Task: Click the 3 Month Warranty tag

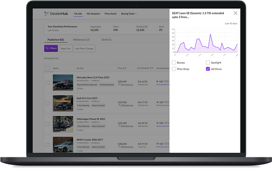Action: tap(107, 85)
